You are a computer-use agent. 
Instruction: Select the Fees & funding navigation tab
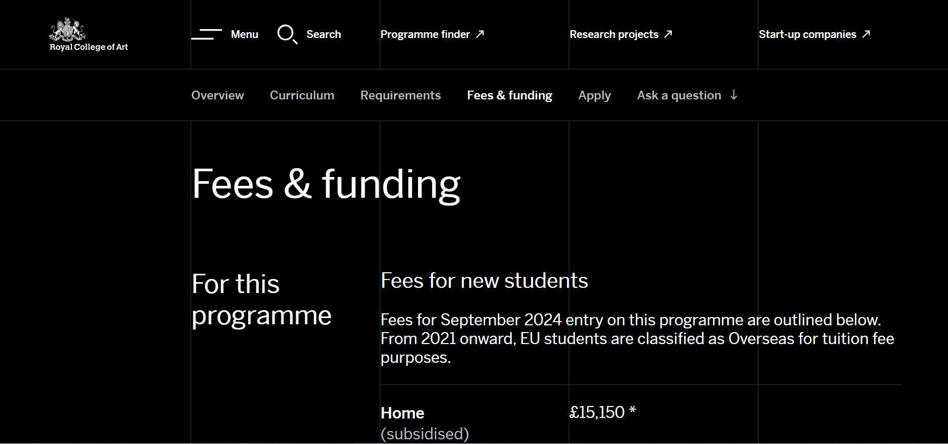tap(510, 95)
